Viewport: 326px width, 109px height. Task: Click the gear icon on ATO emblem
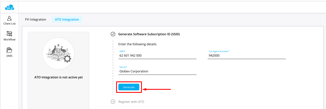(x=67, y=59)
